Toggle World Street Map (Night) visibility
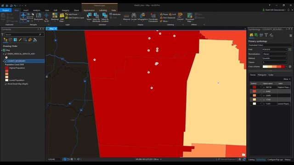294x165 pixels. pos(6,84)
